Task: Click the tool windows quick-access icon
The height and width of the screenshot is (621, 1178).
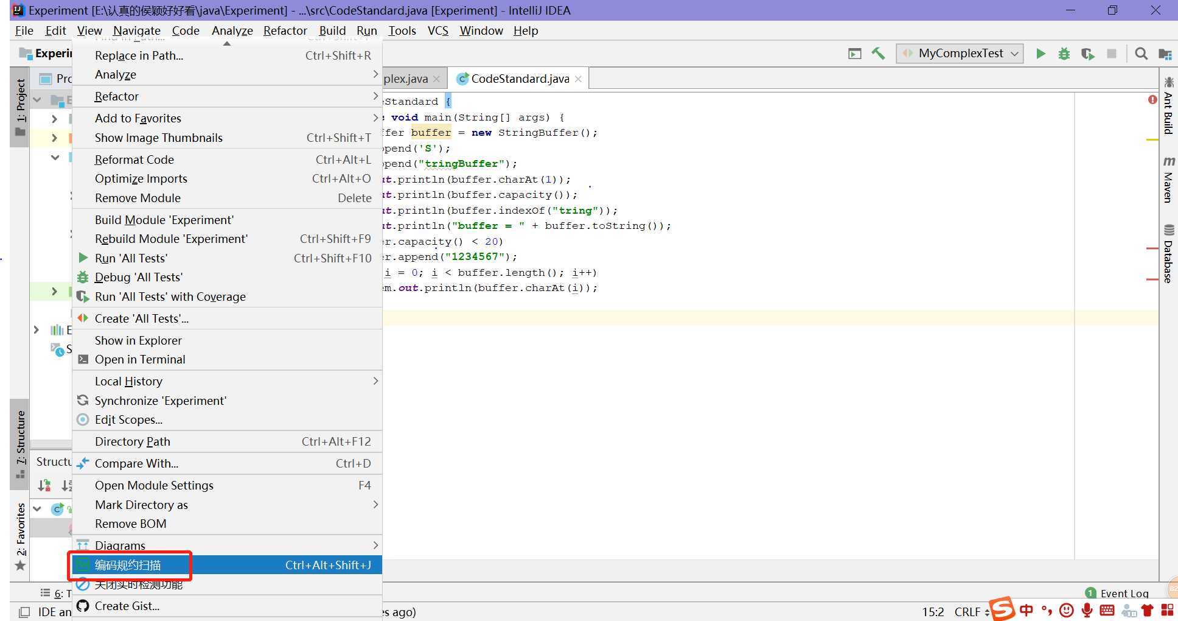Action: point(24,612)
